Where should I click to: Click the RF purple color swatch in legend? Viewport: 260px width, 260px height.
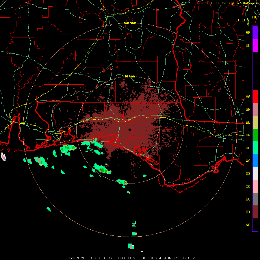tap(255, 32)
